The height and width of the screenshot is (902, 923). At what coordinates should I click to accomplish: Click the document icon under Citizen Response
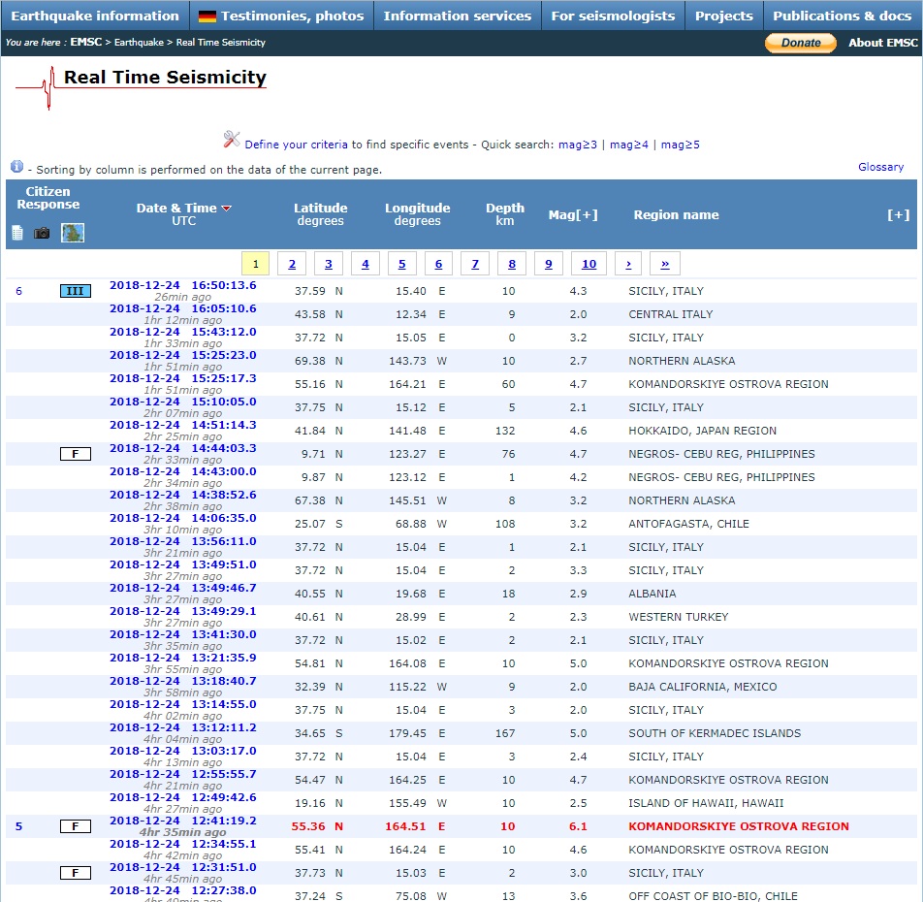(17, 233)
